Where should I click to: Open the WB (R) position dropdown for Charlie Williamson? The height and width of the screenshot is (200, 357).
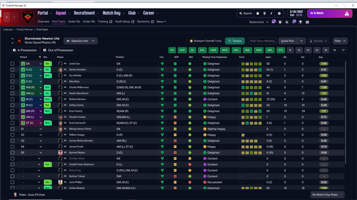31,87
